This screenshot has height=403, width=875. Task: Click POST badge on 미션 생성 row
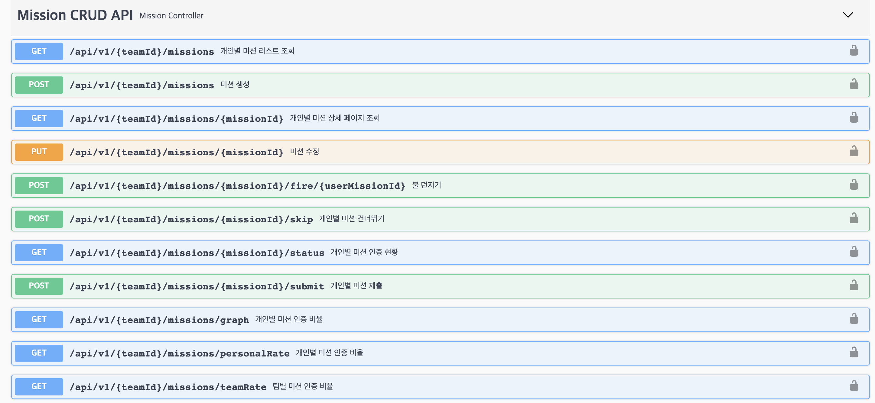[39, 85]
